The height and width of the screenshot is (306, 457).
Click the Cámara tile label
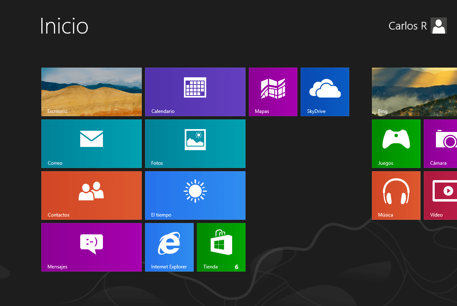tap(438, 163)
